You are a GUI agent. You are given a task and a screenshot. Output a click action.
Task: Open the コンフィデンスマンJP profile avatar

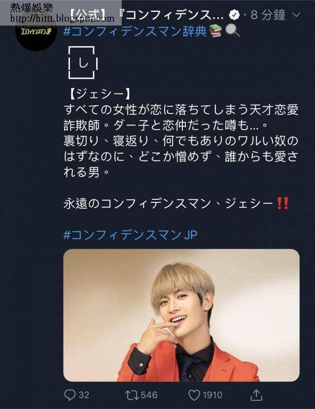[36, 31]
